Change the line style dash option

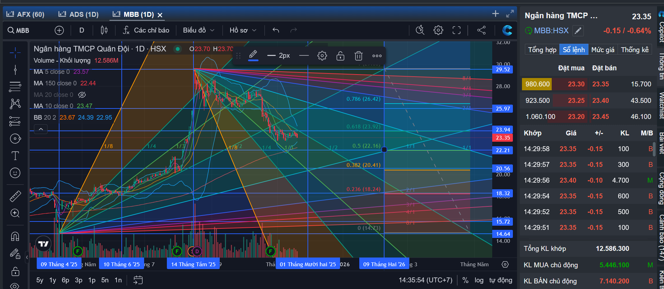pyautogui.click(x=304, y=56)
